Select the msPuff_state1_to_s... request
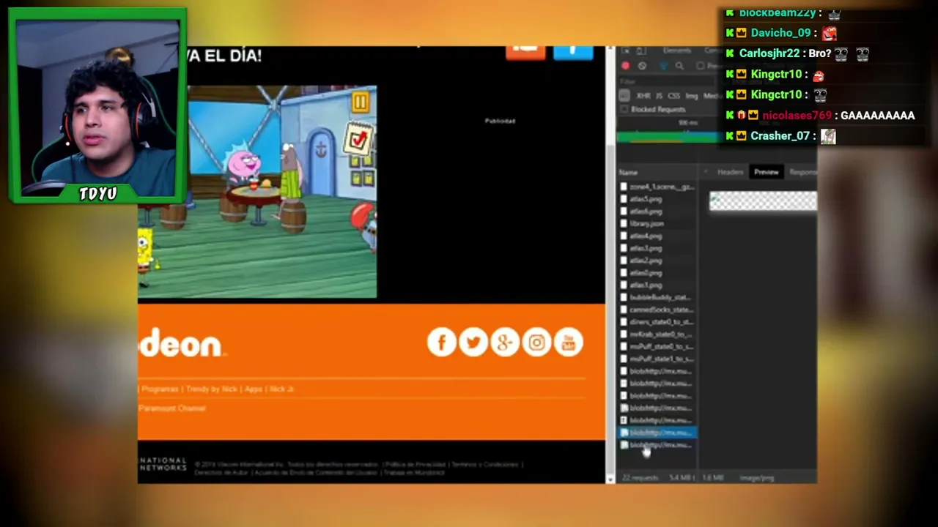This screenshot has height=527, width=938. click(x=657, y=359)
